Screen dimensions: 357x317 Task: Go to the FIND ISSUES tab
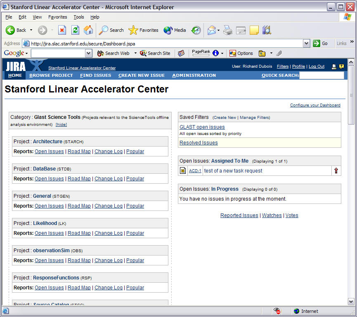click(96, 76)
